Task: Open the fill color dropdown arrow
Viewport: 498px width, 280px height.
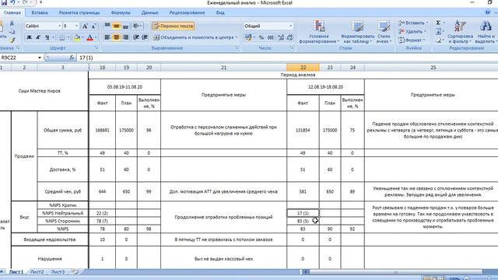Action: [x=82, y=37]
